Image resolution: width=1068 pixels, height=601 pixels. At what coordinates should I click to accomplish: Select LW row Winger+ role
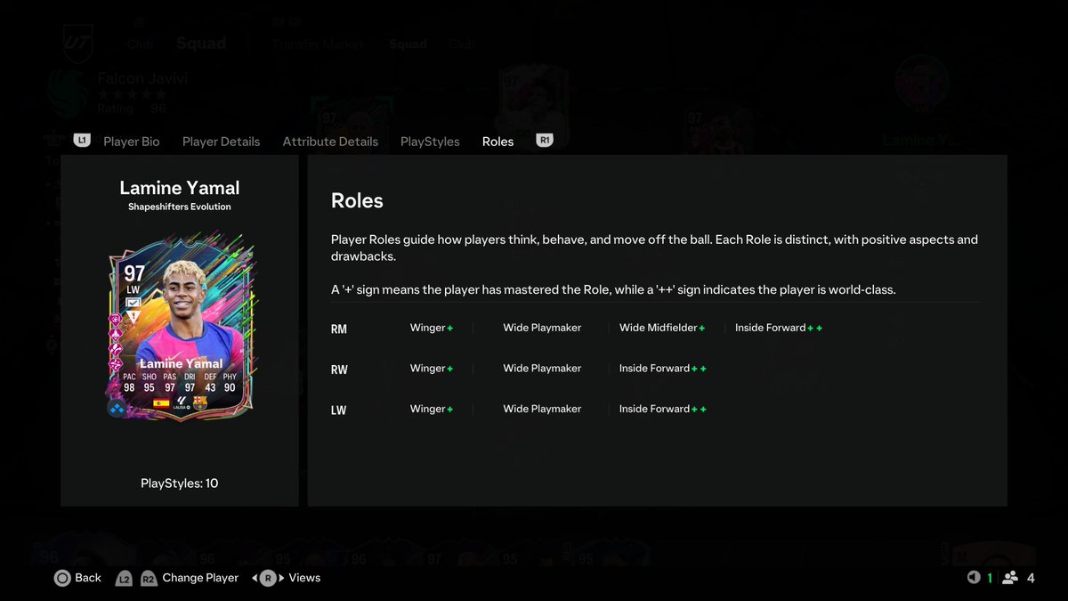(432, 409)
